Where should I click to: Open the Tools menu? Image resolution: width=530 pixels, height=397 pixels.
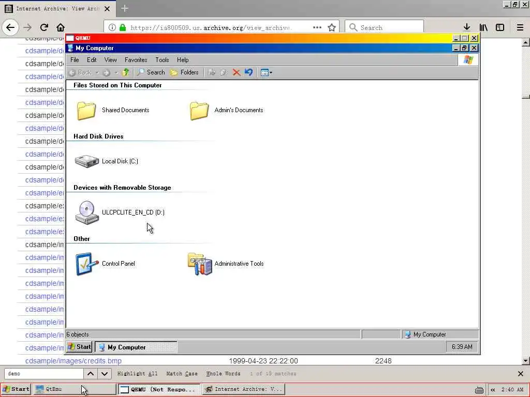coord(162,60)
